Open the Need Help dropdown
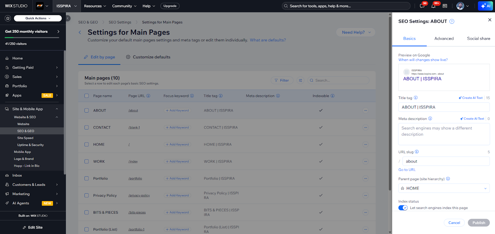The height and width of the screenshot is (234, 495). [x=356, y=32]
